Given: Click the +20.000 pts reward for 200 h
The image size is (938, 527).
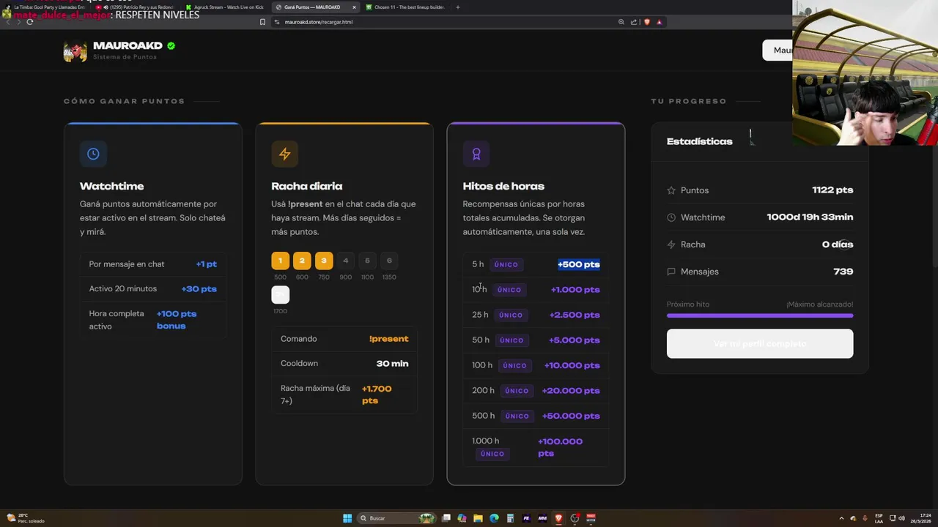Looking at the screenshot, I should (571, 391).
